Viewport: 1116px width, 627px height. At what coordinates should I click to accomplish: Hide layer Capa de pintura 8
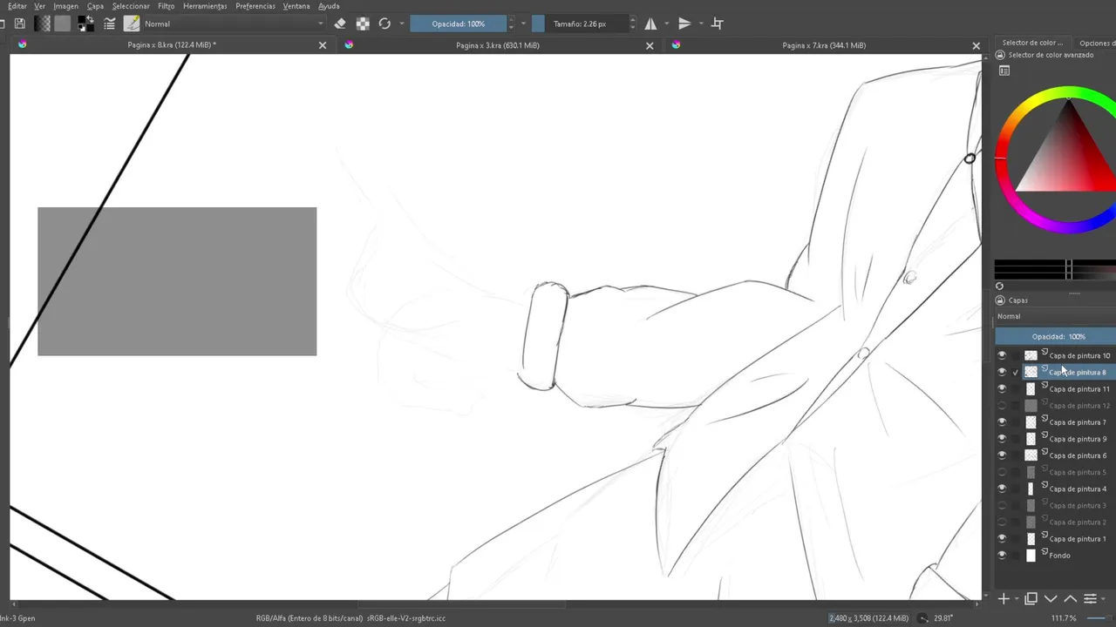click(x=1002, y=372)
